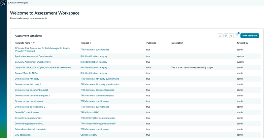Click the Template name column filter icon
Viewport: 264px width, 138px height.
pyautogui.click(x=34, y=43)
